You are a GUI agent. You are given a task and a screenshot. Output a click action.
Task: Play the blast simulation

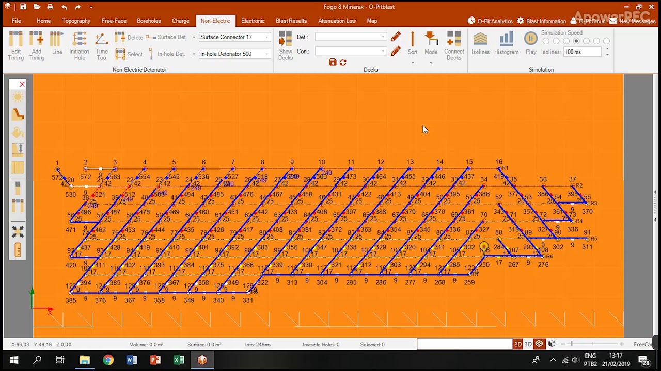pos(531,44)
